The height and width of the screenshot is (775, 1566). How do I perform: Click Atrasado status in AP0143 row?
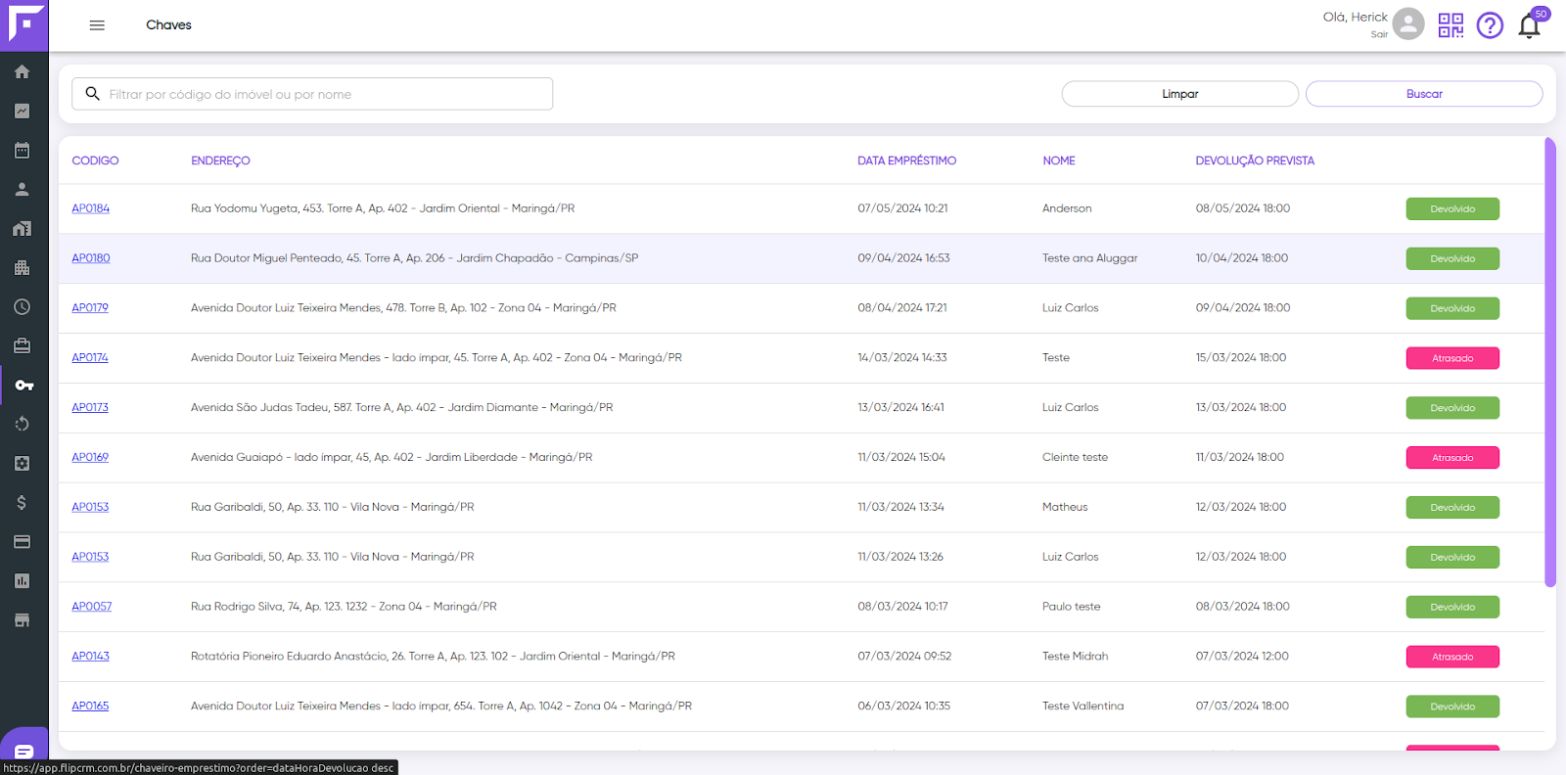click(1452, 657)
